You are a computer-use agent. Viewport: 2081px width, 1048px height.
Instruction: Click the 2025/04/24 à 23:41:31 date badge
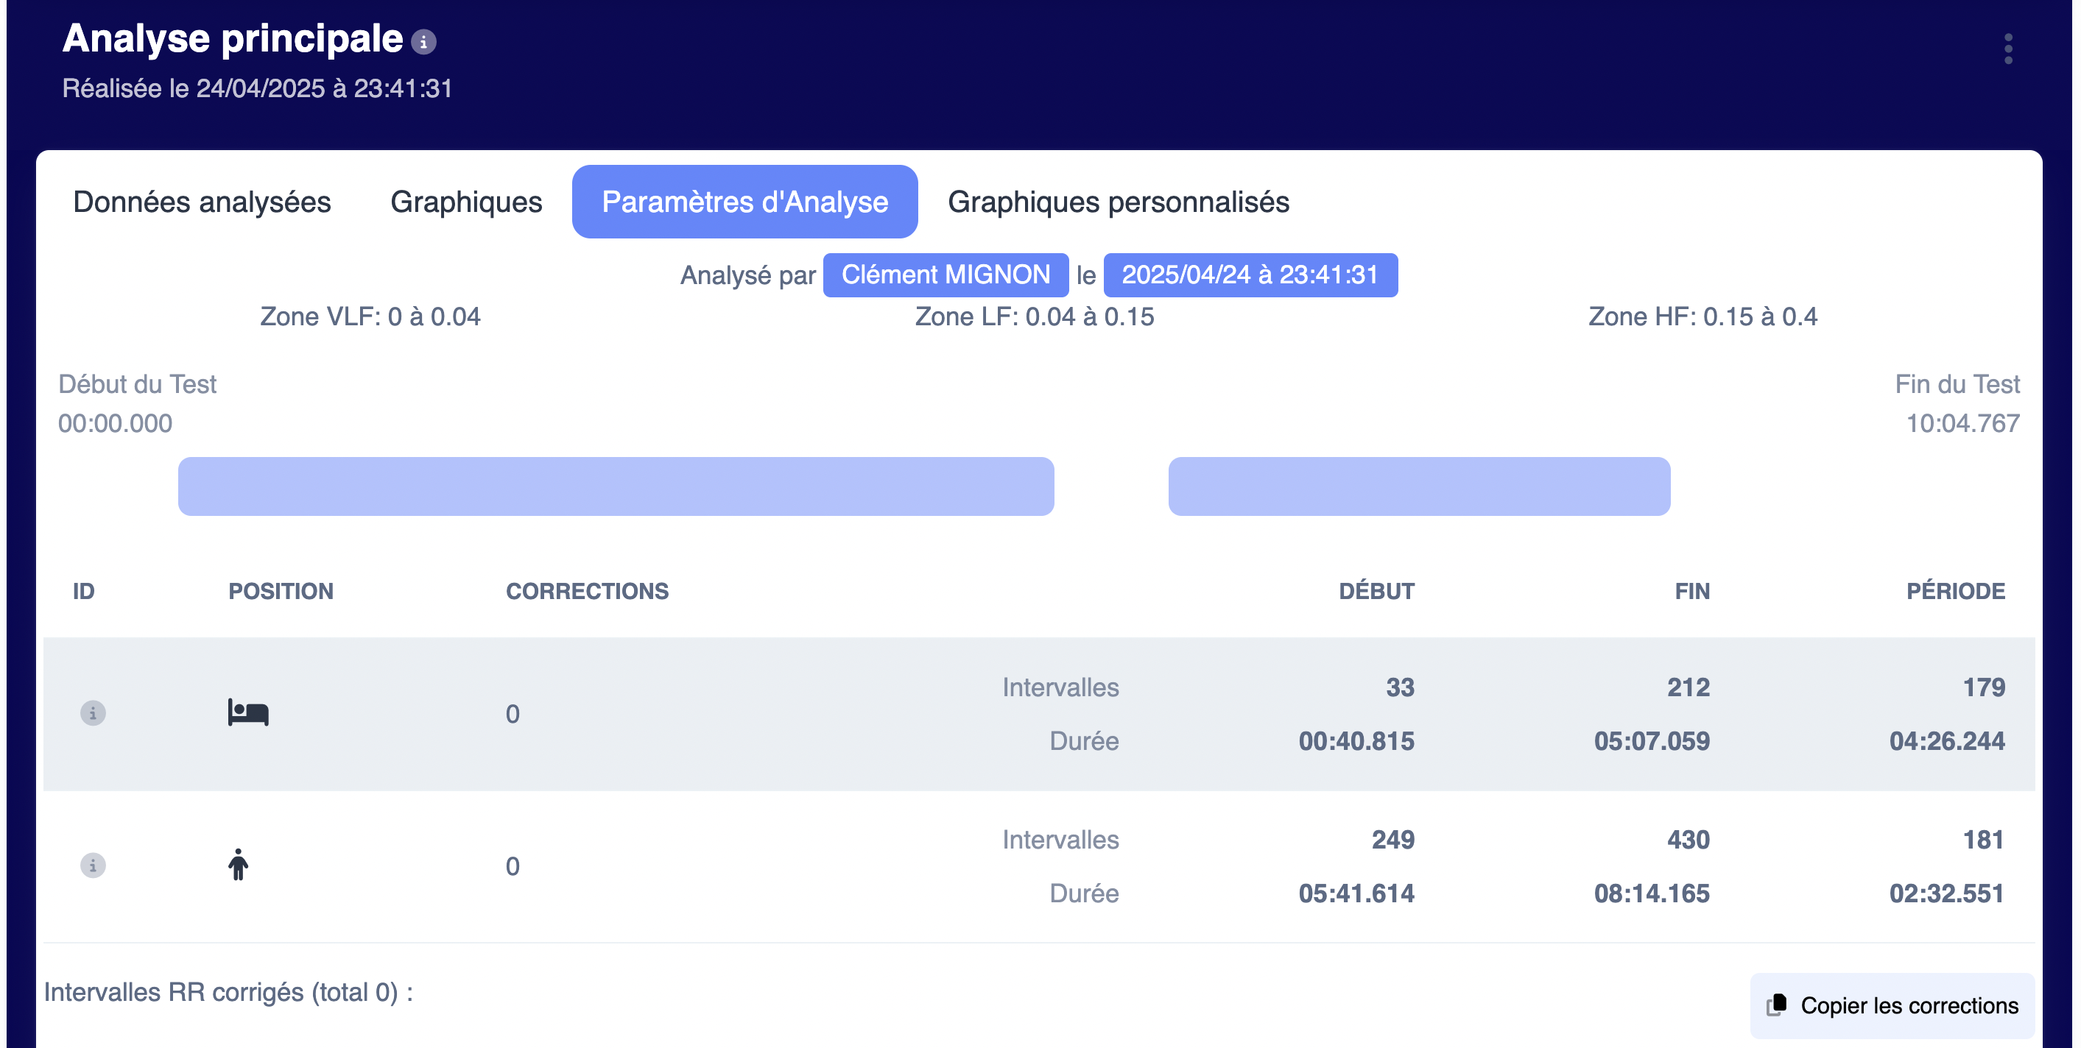1250,275
